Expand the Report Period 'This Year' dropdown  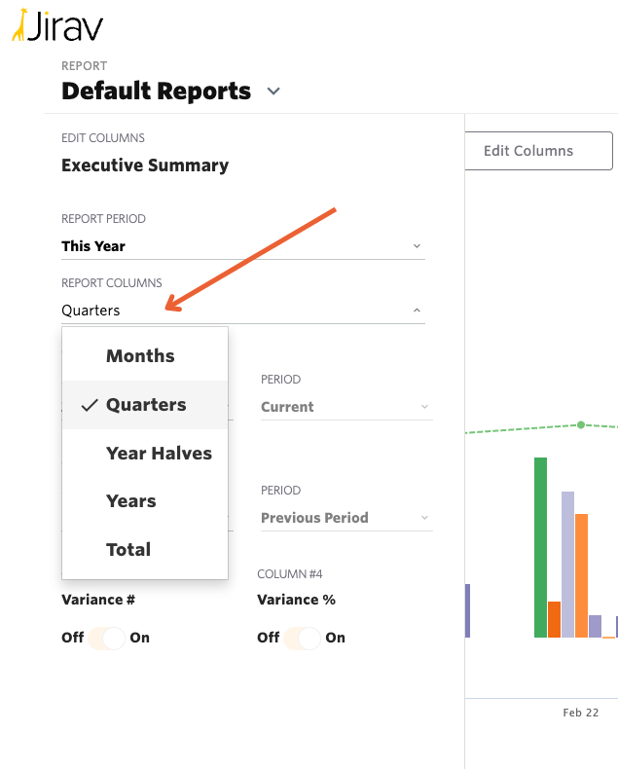pyautogui.click(x=417, y=246)
